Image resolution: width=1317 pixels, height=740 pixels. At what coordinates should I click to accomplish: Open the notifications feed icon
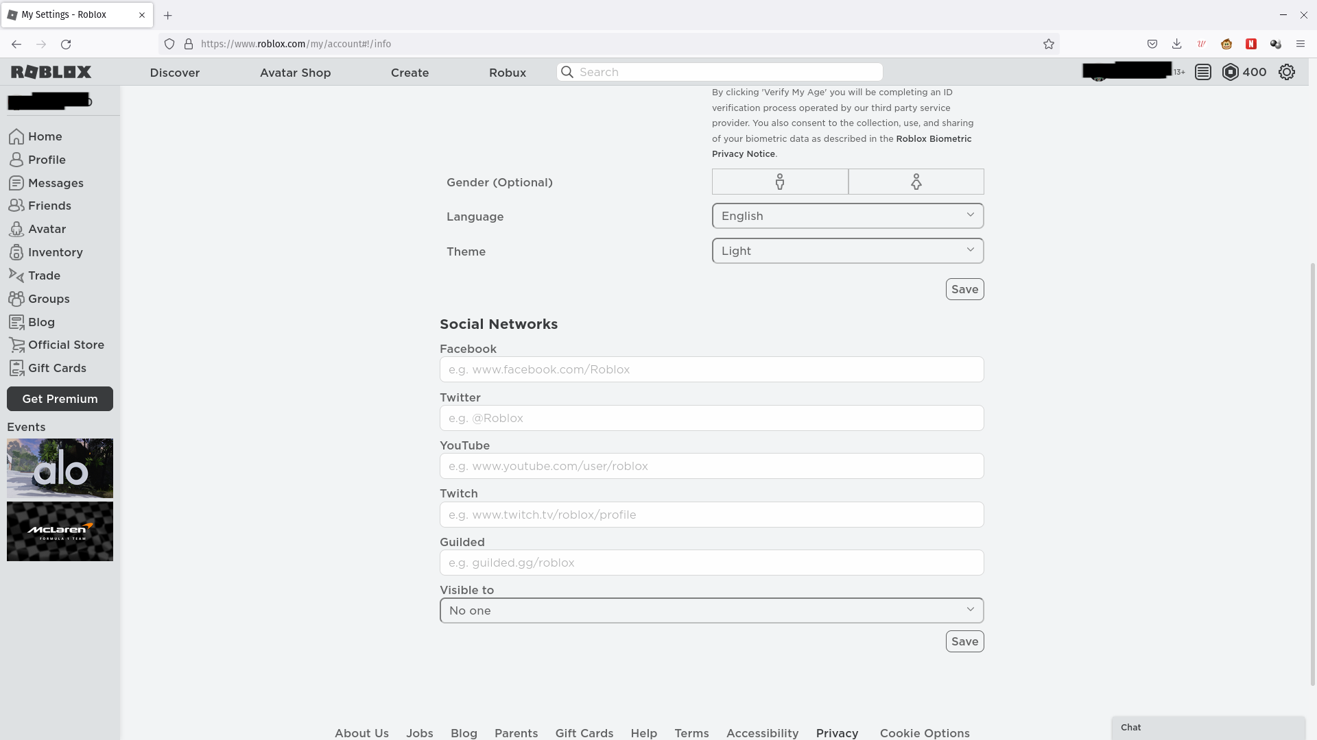coord(1202,72)
